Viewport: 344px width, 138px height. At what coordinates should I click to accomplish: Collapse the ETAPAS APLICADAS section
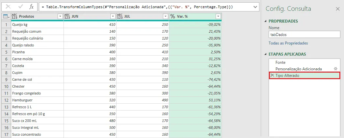tap(266, 54)
